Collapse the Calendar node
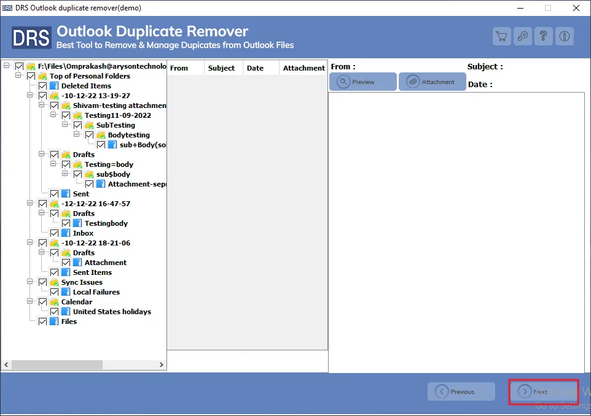 coord(29,301)
